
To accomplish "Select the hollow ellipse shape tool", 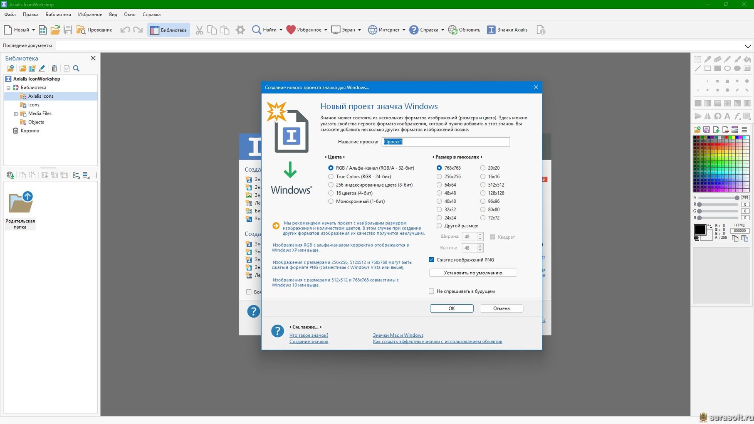I will [x=727, y=69].
